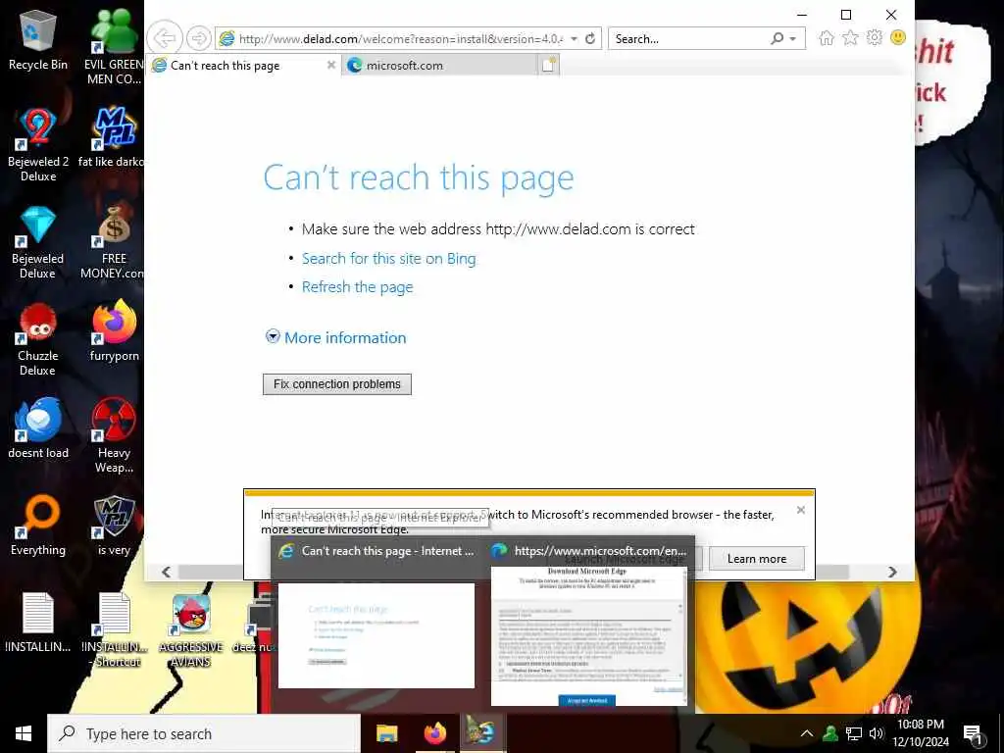Refresh page using address bar reload icon

(x=590, y=38)
